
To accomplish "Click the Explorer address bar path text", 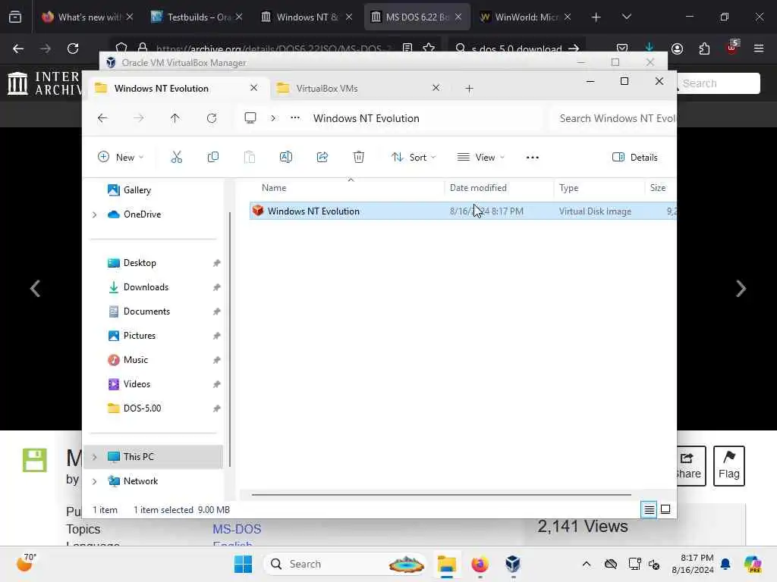I will tap(366, 118).
